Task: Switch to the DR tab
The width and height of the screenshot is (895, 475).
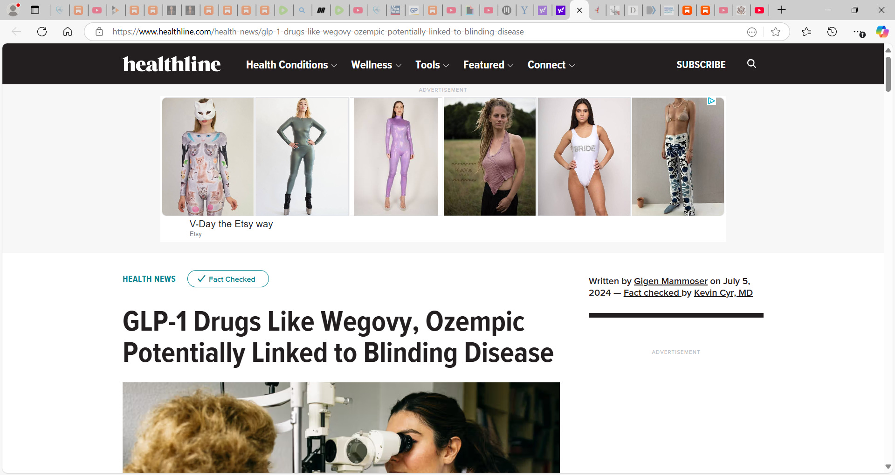Action: pyautogui.click(x=321, y=10)
